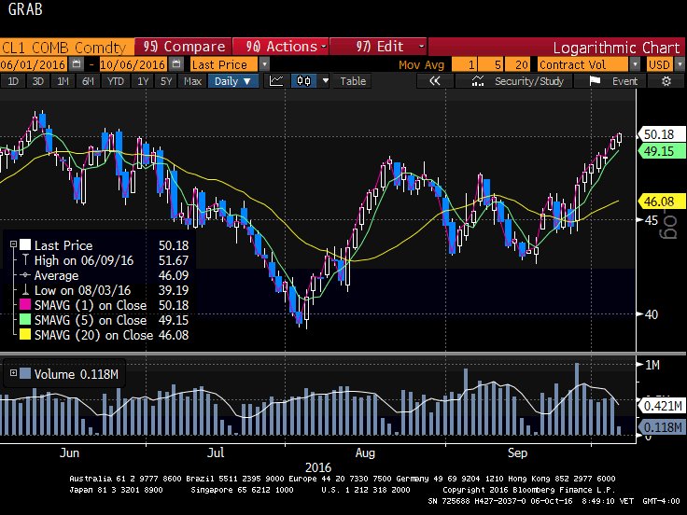The image size is (687, 515).
Task: Click the 95) Compare button
Action: tap(184, 47)
